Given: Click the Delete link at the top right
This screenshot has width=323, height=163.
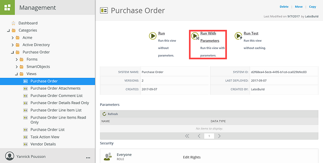Looking at the screenshot, I should click(284, 6).
